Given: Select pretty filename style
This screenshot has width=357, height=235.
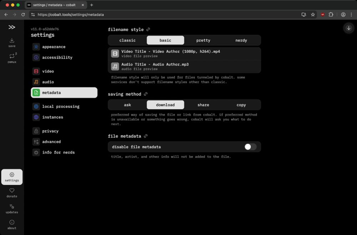Looking at the screenshot, I should tap(203, 40).
